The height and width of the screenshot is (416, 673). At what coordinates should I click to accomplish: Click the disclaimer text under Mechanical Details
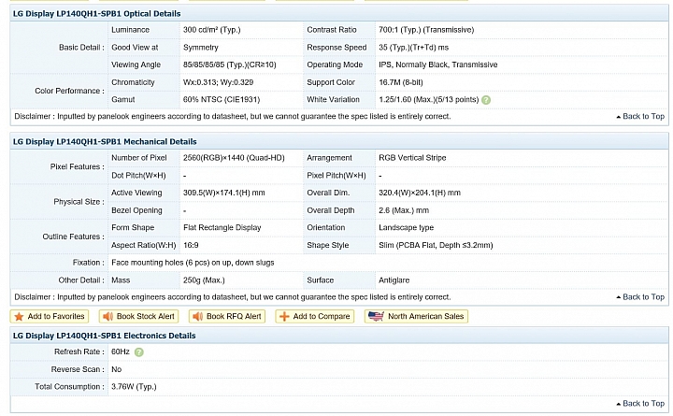pyautogui.click(x=232, y=297)
